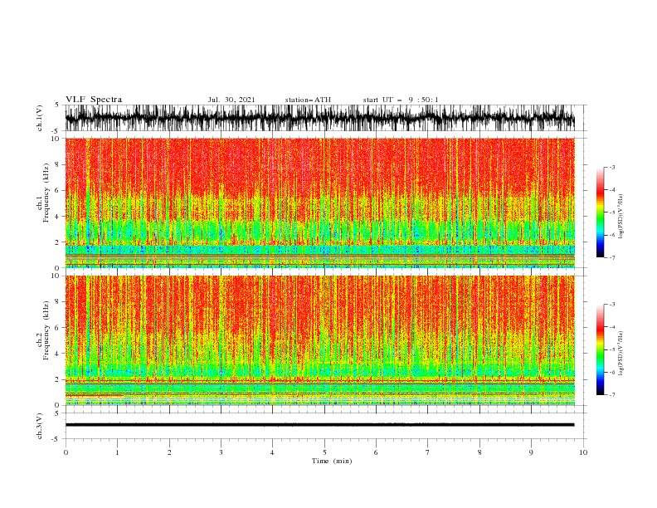The image size is (657, 508).
Task: Click the 'ch.1 Frequency (kHz)' axis label
Action: 43,193
